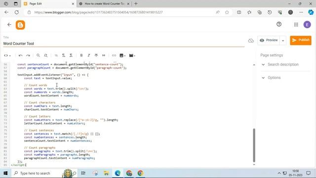
Task: Close the How to create Word Counter tab
Action: 128,3
